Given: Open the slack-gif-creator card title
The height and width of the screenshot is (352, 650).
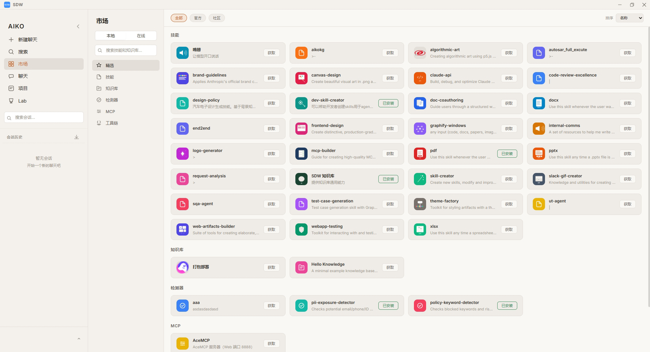Looking at the screenshot, I should (x=565, y=176).
